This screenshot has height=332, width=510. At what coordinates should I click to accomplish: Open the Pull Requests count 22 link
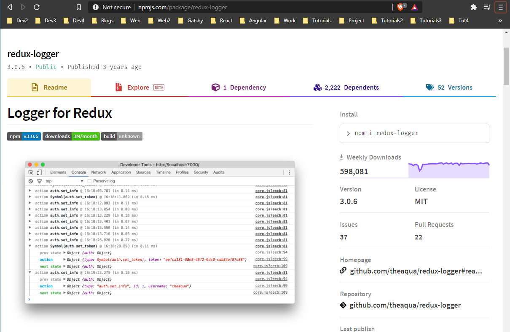419,237
